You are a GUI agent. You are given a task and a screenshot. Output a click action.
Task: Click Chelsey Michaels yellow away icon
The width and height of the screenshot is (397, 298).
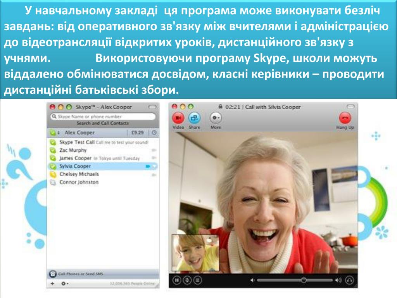coord(53,174)
